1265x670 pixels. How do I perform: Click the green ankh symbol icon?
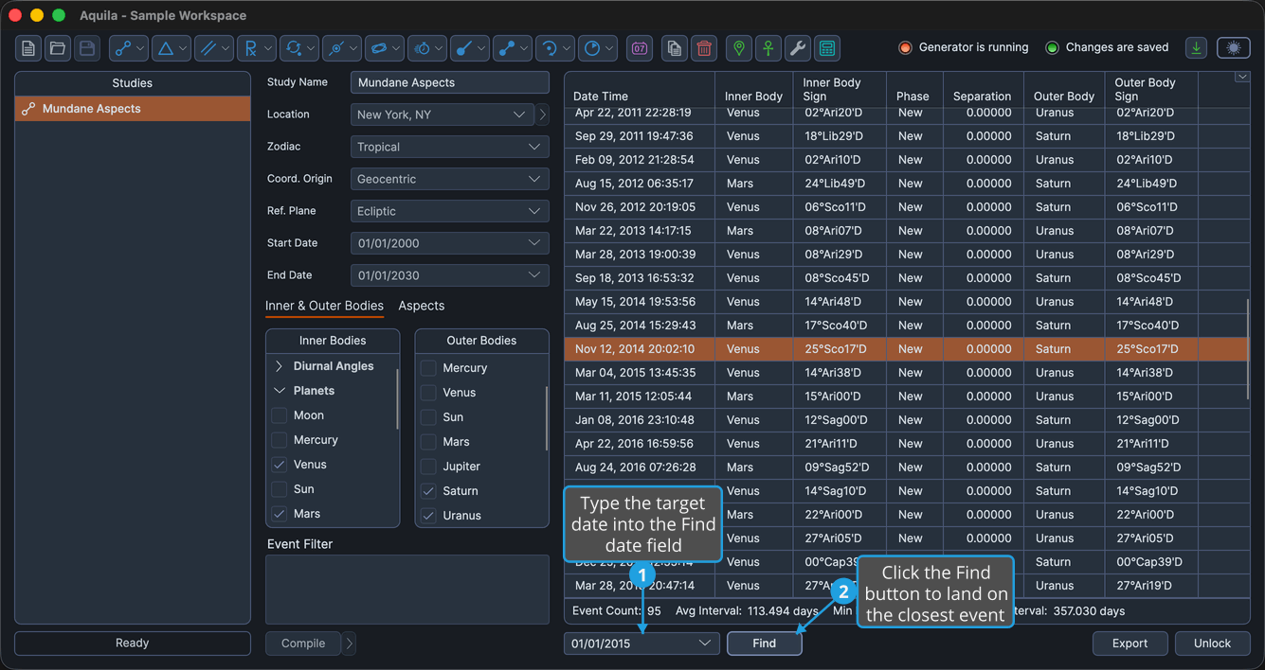768,48
